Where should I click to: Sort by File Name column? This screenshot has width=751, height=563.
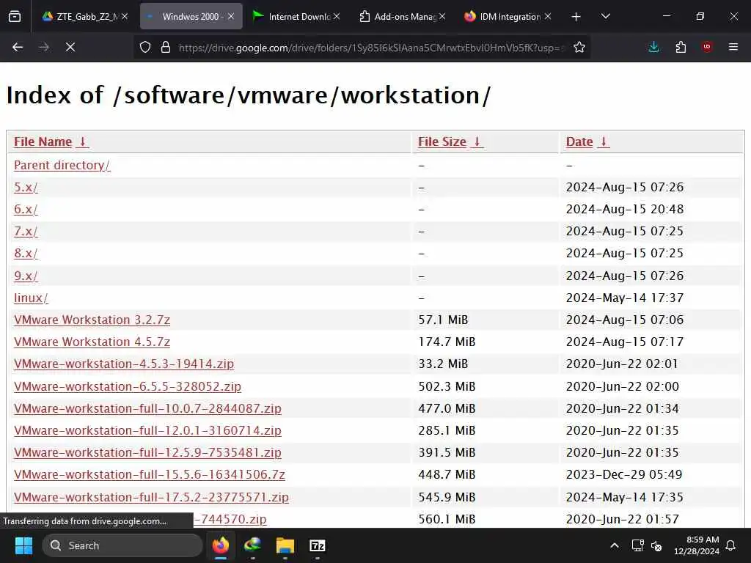43,141
